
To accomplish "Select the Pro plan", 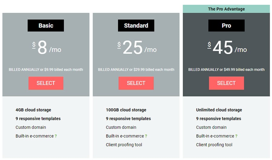I will point(226,83).
